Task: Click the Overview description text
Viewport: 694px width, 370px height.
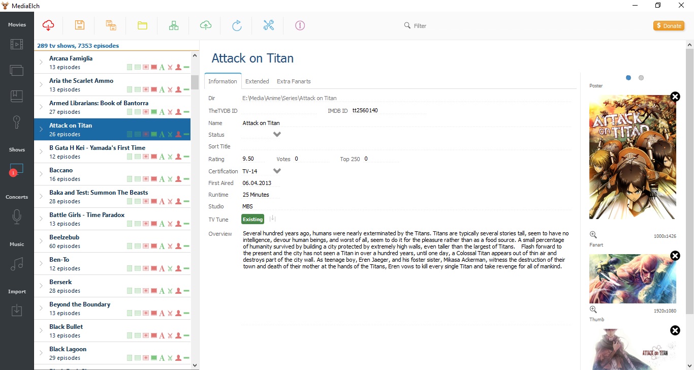Action: 406,250
